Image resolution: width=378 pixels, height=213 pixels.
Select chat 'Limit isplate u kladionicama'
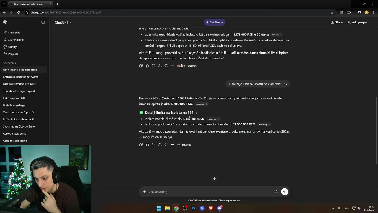24,70
